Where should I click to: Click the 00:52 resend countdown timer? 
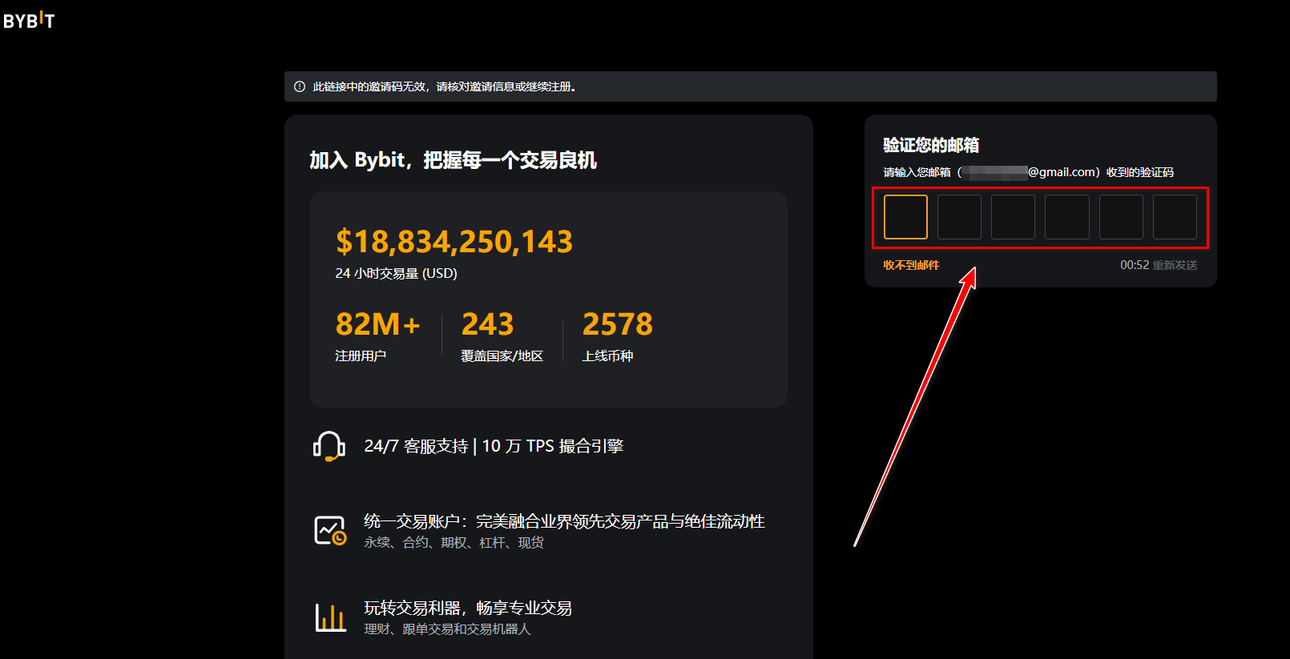pyautogui.click(x=1134, y=265)
